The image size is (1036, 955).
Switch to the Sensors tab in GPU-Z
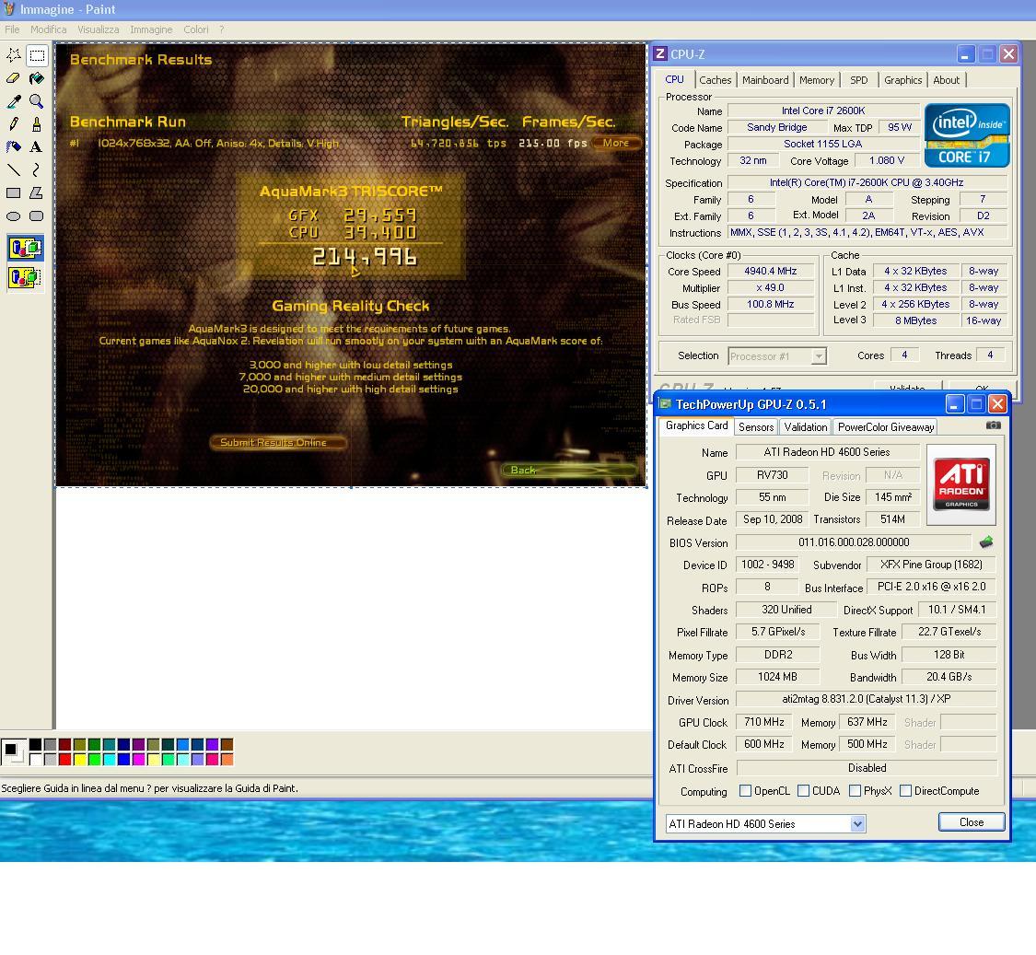pos(756,427)
